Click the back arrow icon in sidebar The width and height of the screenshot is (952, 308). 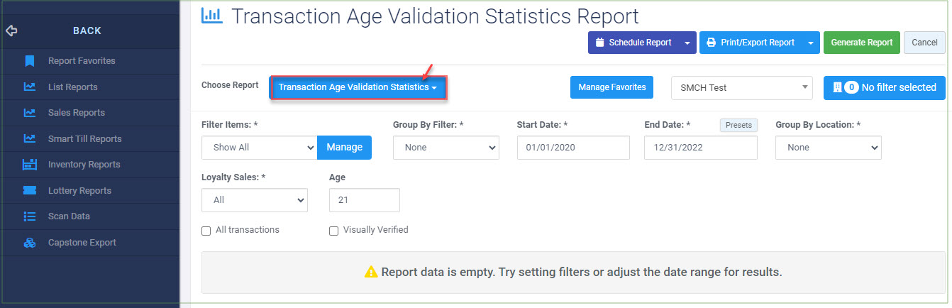click(11, 31)
